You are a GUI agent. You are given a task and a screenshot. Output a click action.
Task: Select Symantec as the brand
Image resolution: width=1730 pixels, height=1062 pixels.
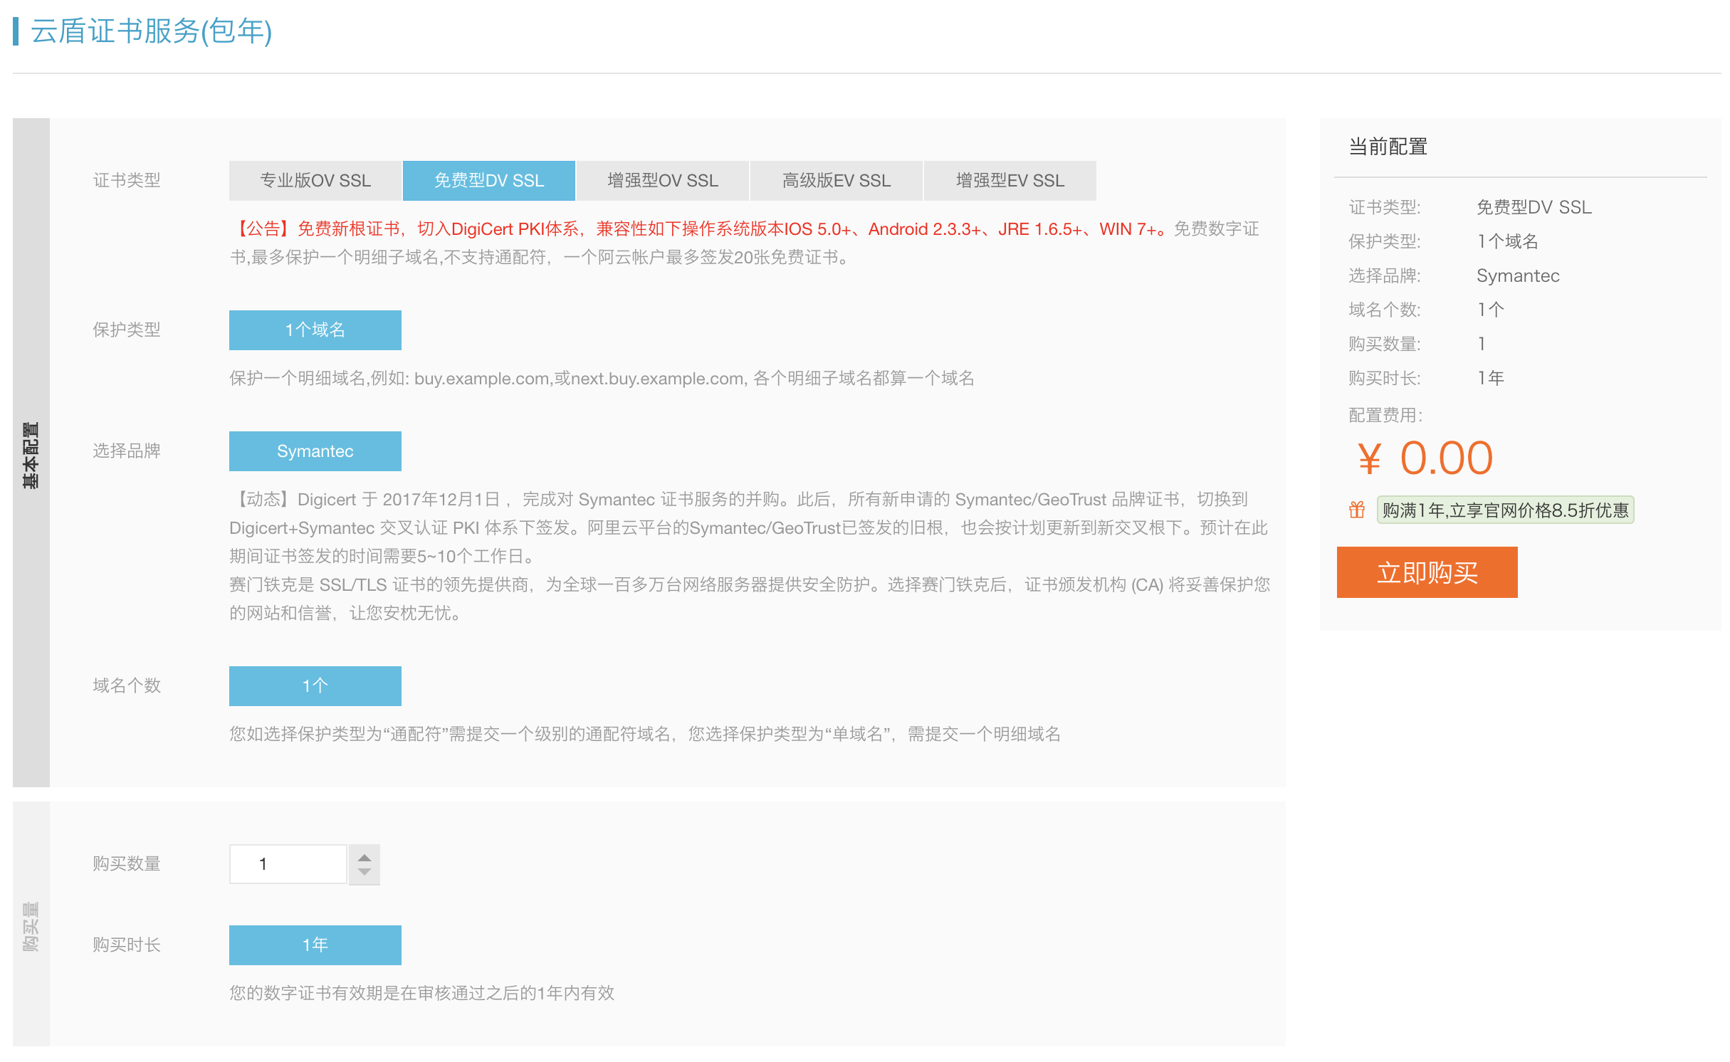pos(315,451)
